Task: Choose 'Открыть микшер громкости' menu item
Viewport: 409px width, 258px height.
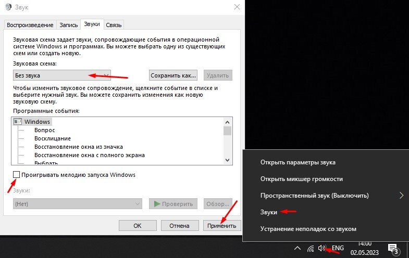Action: (x=302, y=179)
